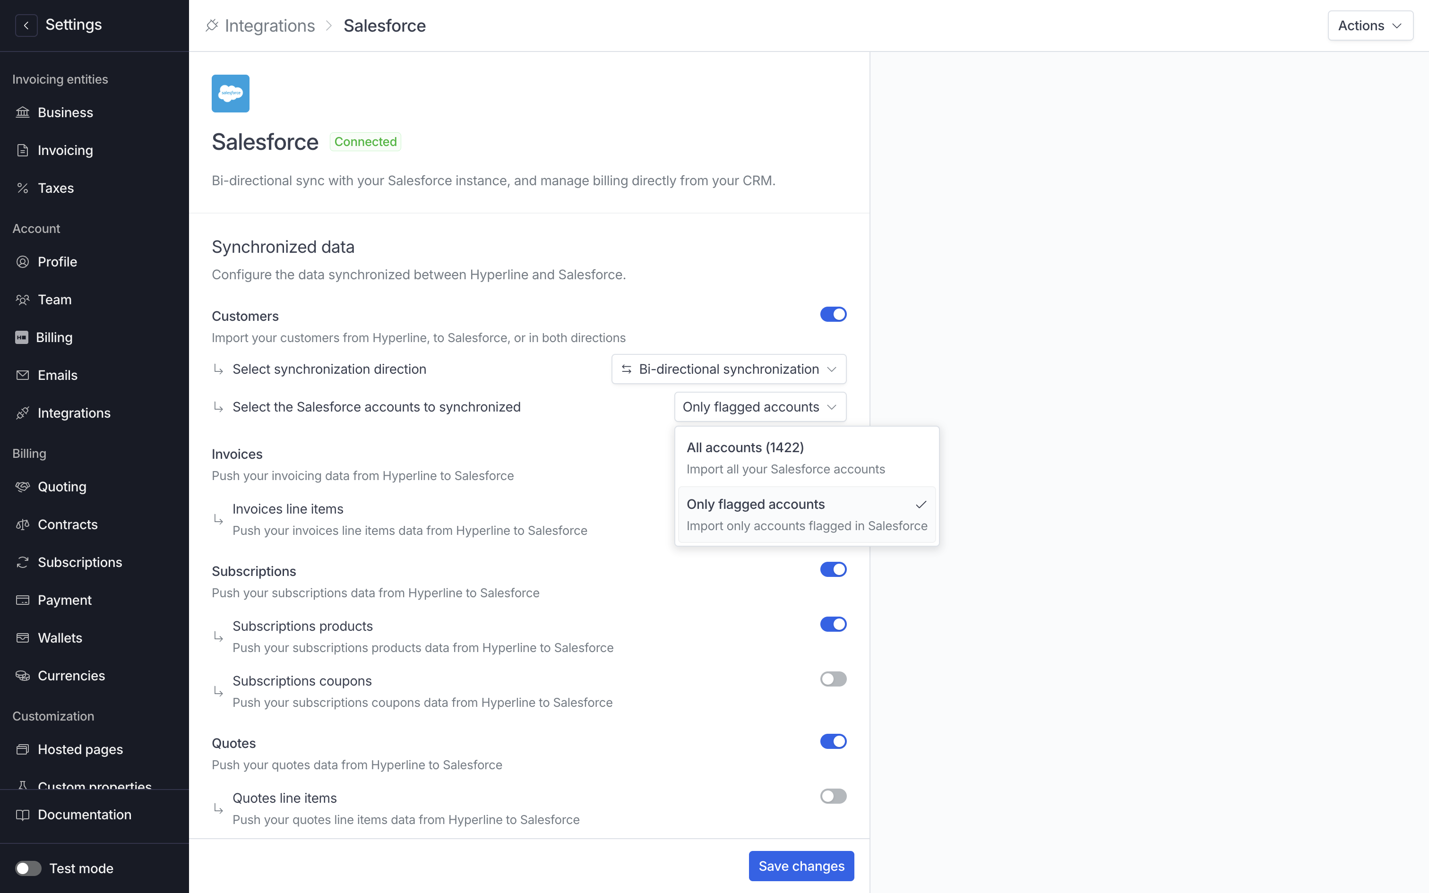Click the Contracts scales icon
1429x893 pixels.
(22, 524)
